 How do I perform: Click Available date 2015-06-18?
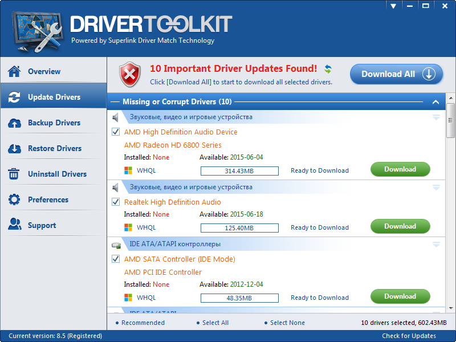pos(247,214)
